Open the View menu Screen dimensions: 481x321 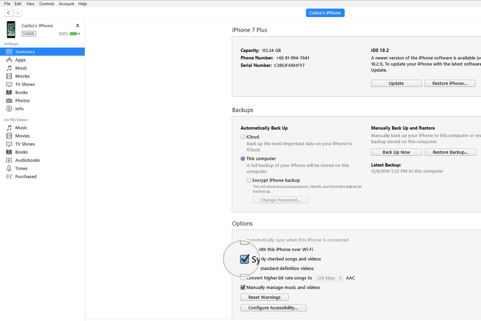click(x=30, y=4)
